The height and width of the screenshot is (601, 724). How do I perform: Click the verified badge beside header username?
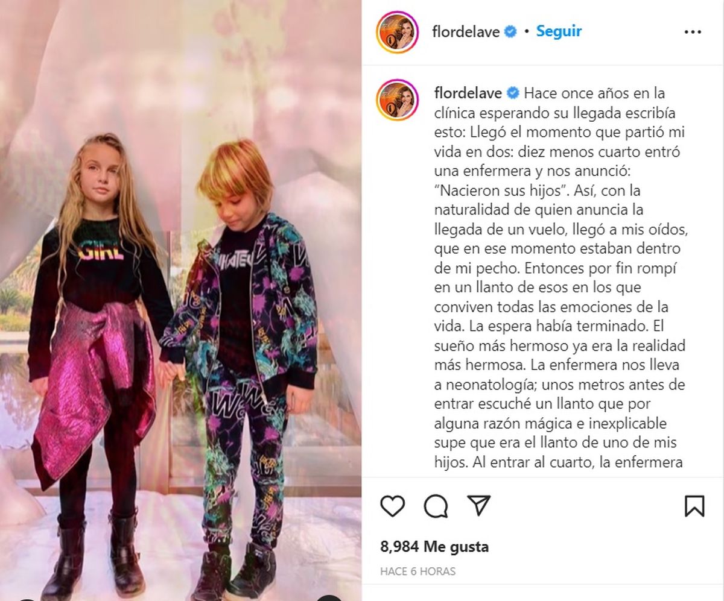[x=510, y=32]
